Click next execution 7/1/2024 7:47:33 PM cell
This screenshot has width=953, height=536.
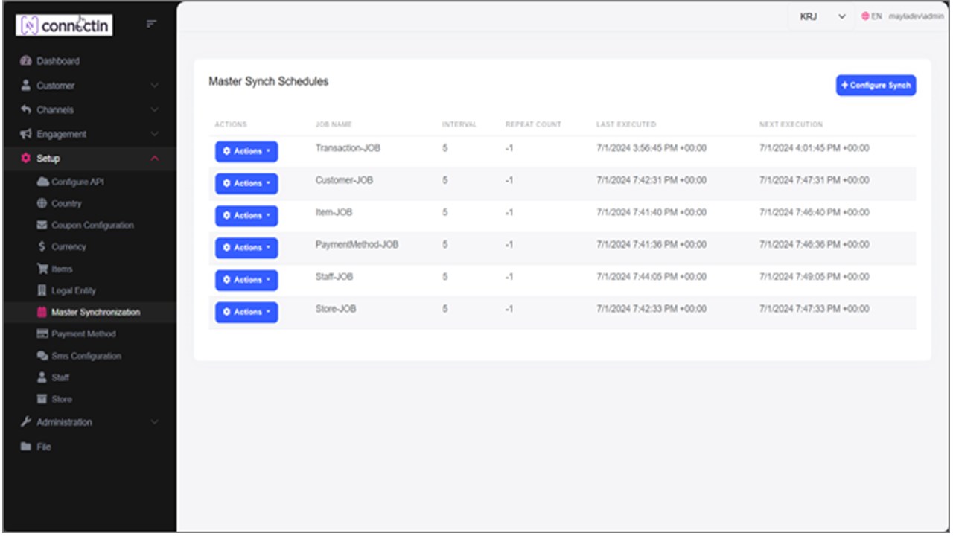(815, 308)
